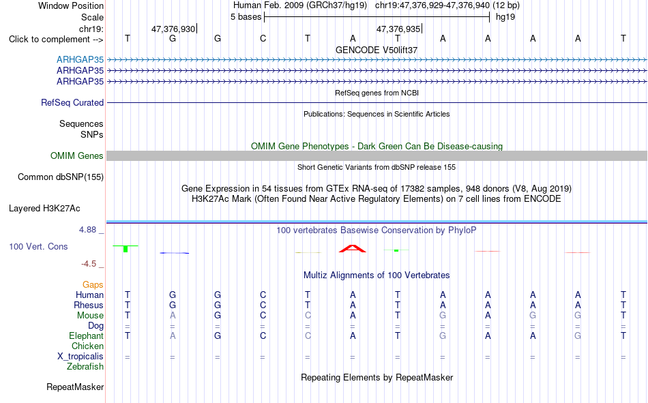This screenshot has width=648, height=403.
Task: Click the red peak in PhyloP conservation
Action: pos(353,248)
